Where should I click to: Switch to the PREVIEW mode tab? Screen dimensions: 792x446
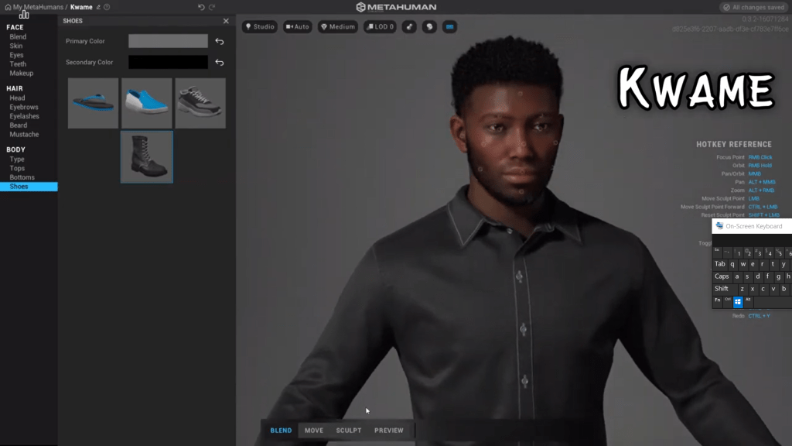[x=388, y=431]
